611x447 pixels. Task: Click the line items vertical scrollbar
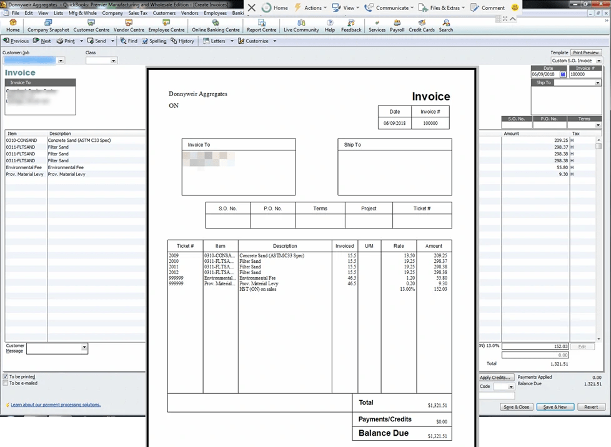click(x=599, y=240)
